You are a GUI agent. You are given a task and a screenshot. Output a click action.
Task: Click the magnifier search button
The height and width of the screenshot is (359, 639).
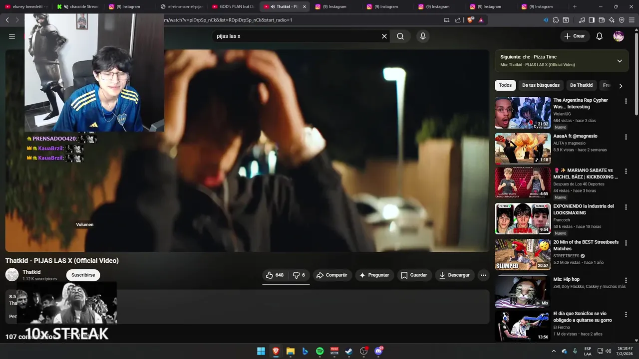(400, 36)
